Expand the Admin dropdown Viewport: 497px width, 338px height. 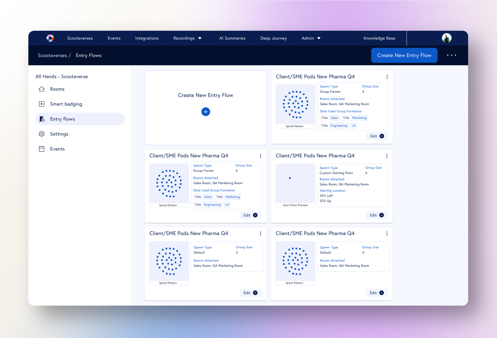[x=311, y=38]
